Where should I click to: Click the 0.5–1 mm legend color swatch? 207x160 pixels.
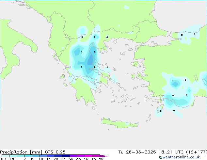(13, 156)
